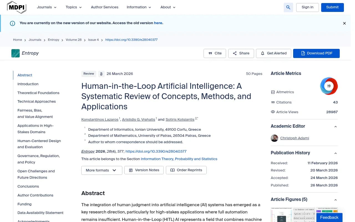Screen dimensions: 355x222
Task: Click Order Reprints button
Action: coord(186,170)
